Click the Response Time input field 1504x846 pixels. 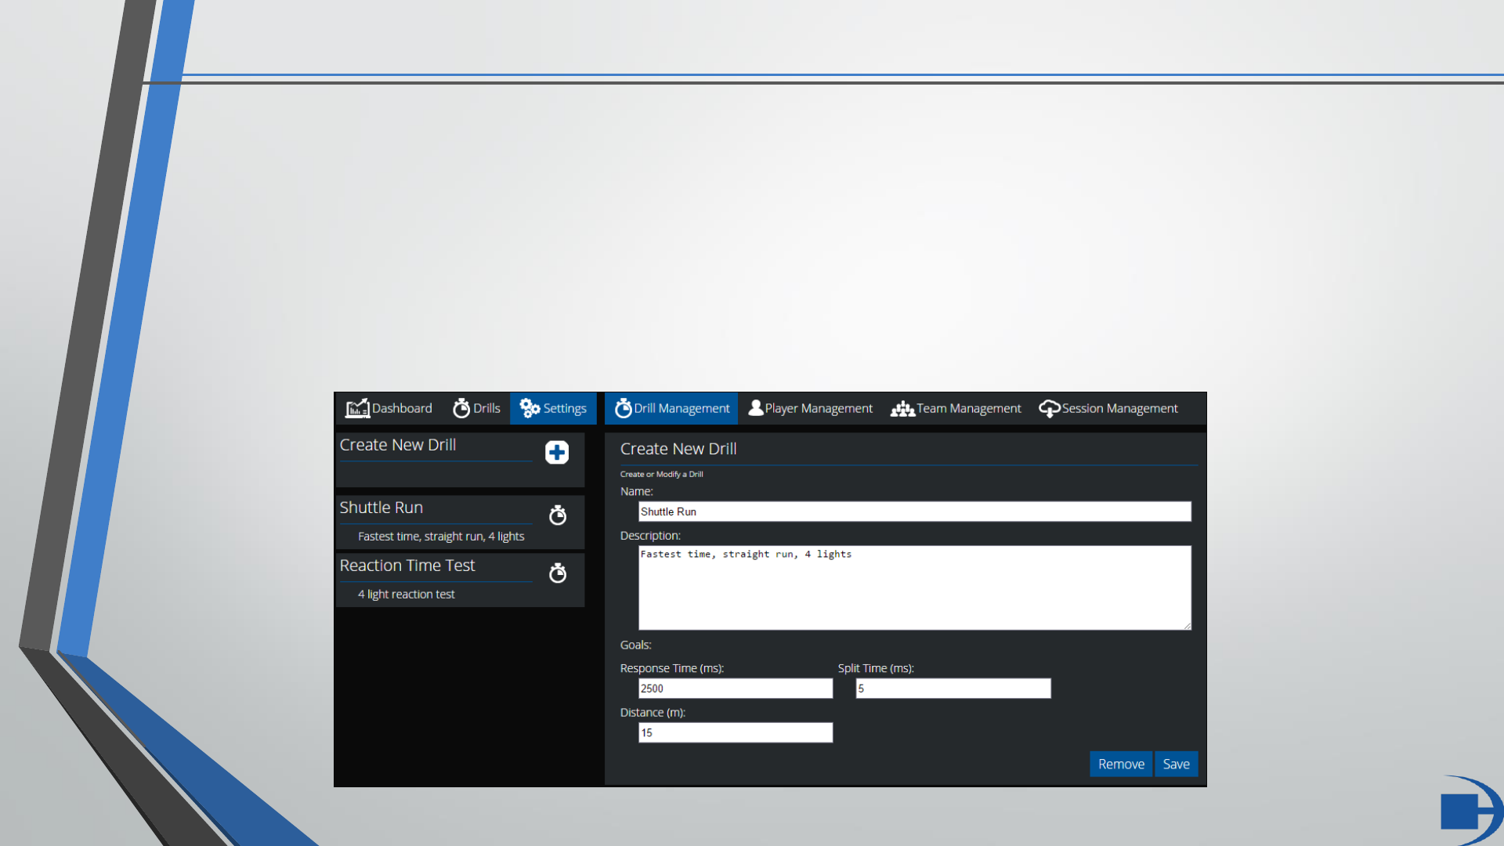(735, 689)
